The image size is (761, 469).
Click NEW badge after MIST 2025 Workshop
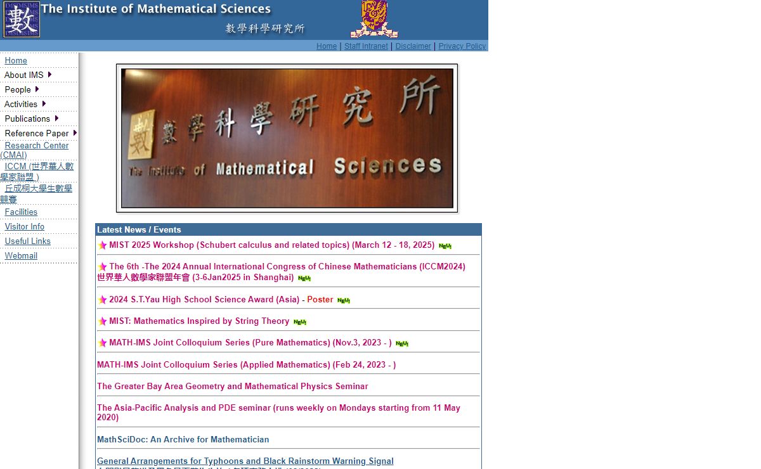tap(445, 246)
